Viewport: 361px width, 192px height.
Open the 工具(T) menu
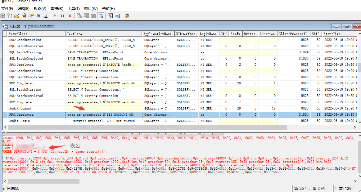tap(74, 8)
